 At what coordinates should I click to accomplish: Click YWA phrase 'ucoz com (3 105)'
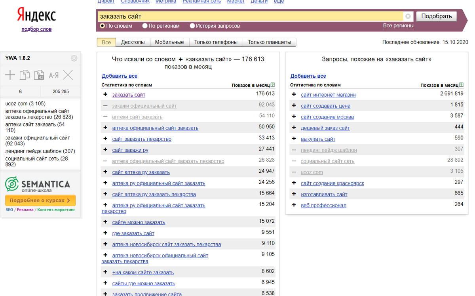pos(25,103)
